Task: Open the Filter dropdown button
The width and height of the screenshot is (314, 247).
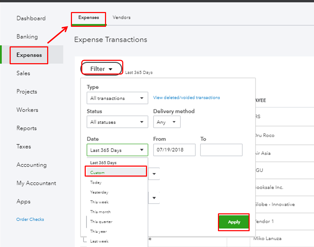Action: pyautogui.click(x=101, y=69)
